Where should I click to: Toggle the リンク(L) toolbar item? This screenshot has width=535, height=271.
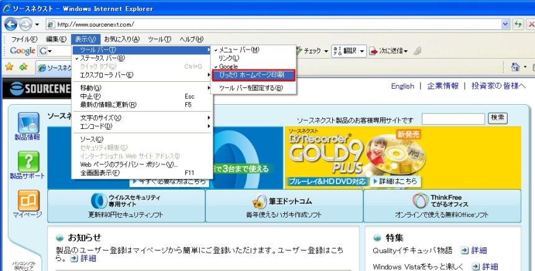pos(254,58)
